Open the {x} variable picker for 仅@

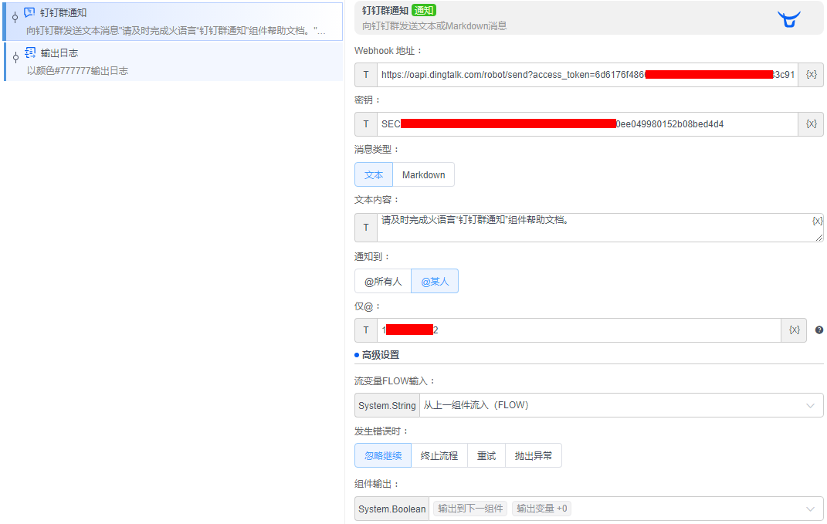[795, 330]
